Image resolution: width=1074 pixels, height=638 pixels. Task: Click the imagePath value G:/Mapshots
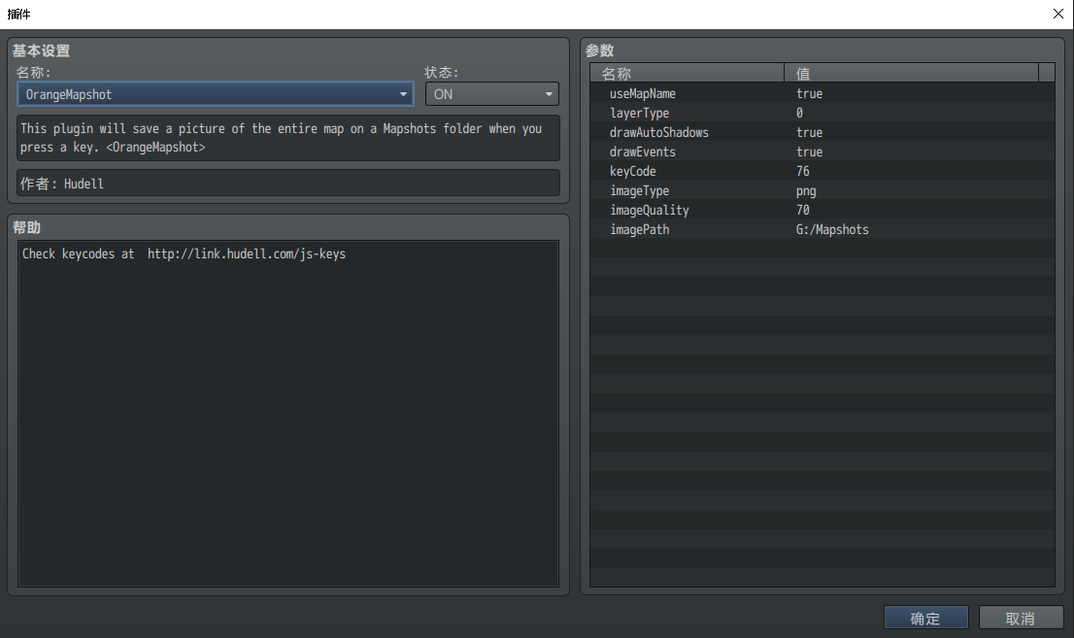832,229
